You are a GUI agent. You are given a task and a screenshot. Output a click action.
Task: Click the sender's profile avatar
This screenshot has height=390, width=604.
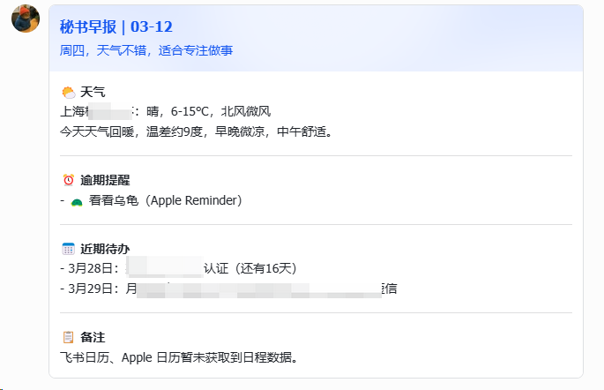pos(26,19)
